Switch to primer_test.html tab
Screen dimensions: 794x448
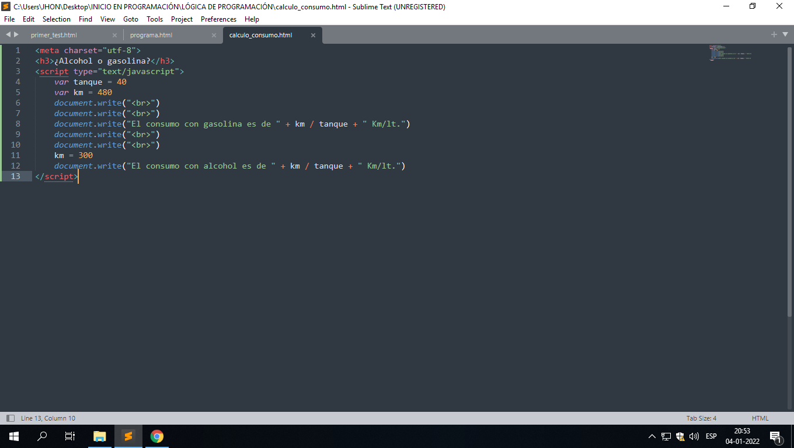tap(54, 35)
